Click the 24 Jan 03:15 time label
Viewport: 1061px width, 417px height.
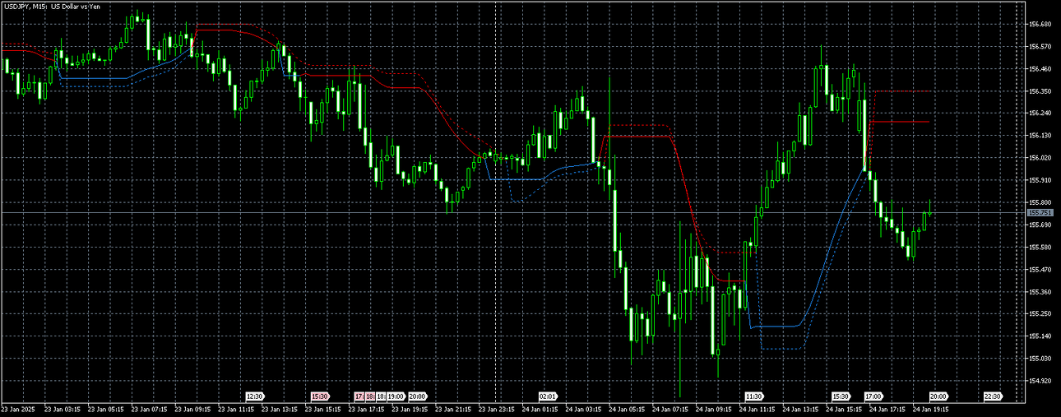coord(584,408)
